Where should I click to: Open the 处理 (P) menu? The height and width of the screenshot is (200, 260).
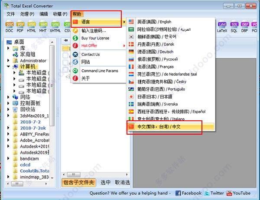pos(27,14)
